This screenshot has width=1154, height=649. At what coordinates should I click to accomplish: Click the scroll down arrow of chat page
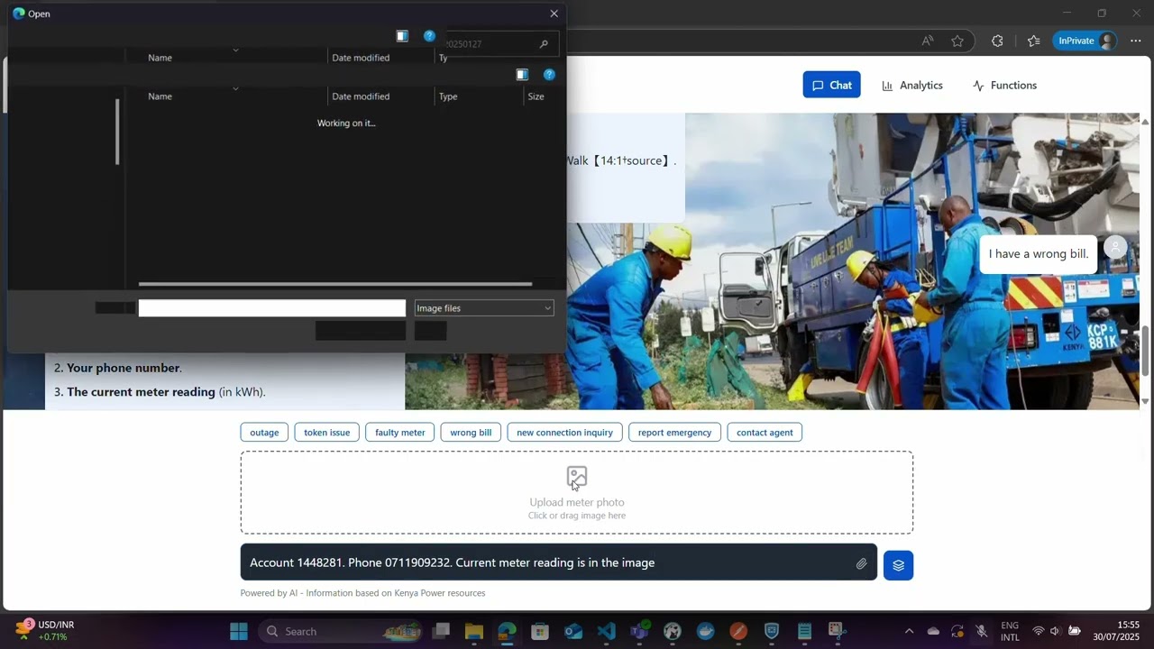[x=1145, y=401]
